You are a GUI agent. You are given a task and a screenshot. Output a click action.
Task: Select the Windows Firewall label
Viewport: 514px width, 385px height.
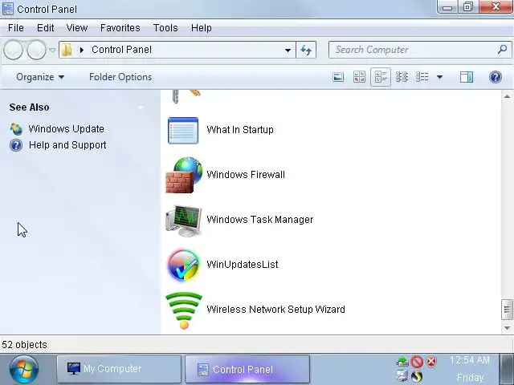[246, 175]
